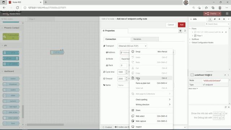
Task: Click show more in the info panel
Action: coord(193,88)
